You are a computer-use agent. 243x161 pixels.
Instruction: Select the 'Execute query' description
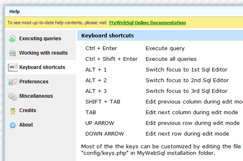(x=165, y=48)
